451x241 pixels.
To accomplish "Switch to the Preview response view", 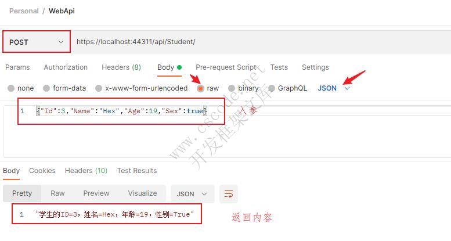I will click(96, 193).
